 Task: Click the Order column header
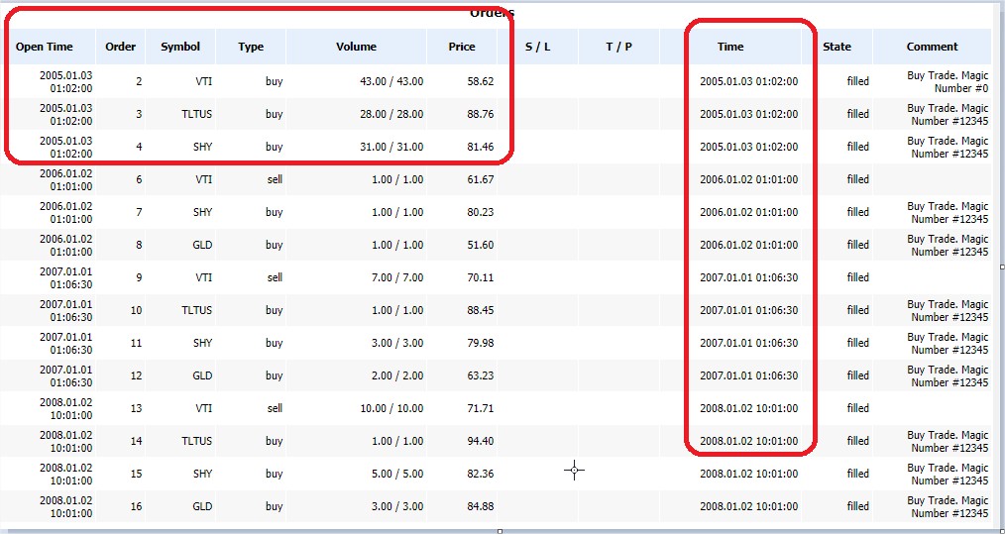121,47
